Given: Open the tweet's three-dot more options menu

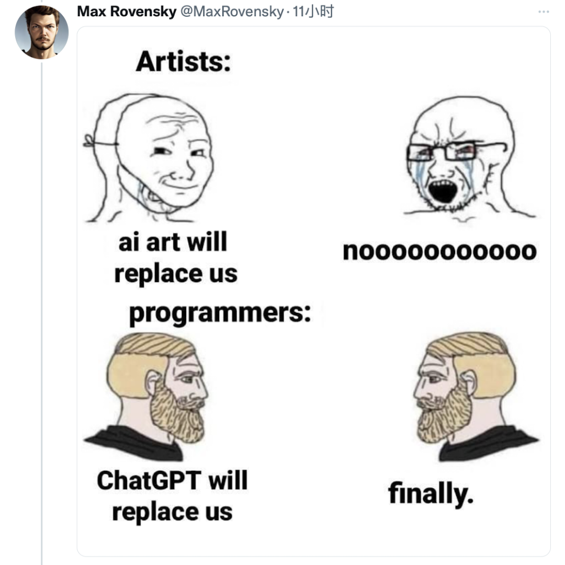Looking at the screenshot, I should [544, 12].
